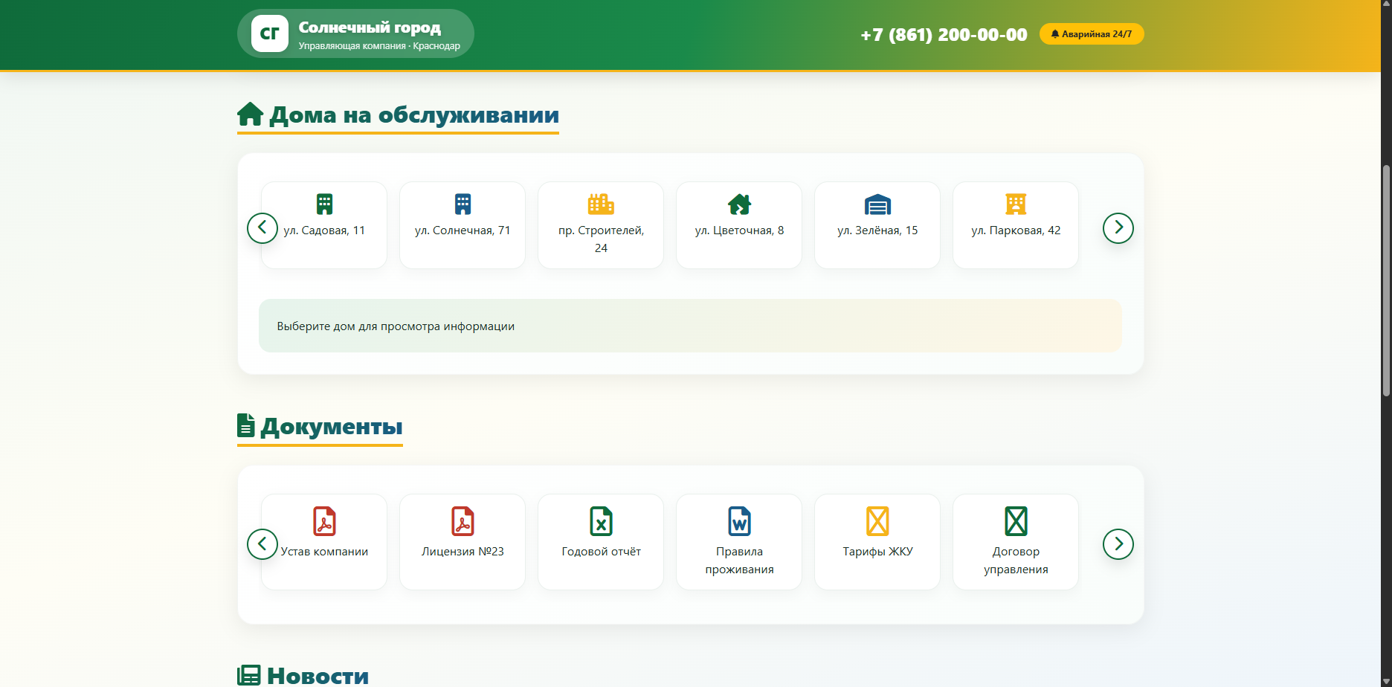Screen dimensions: 1392x687
Task: Select the ул. Садовая, 11 label
Action: tap(324, 230)
